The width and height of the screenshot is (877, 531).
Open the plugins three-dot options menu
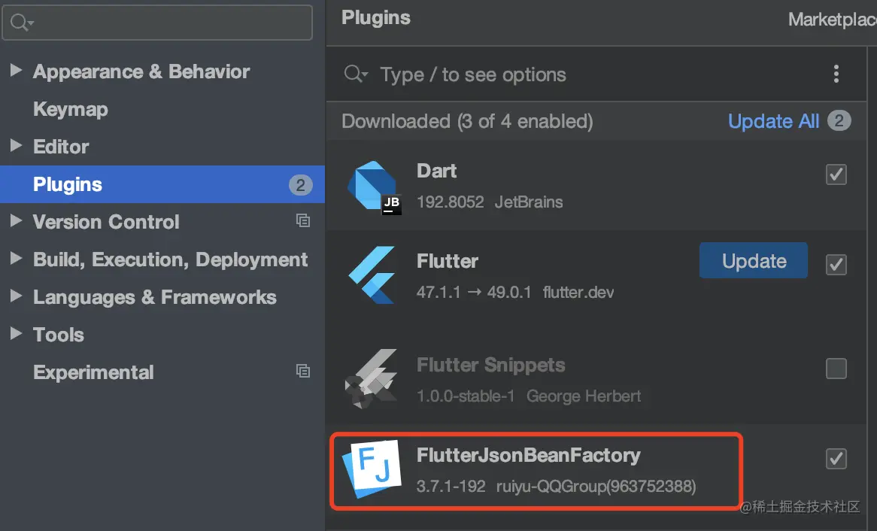click(x=836, y=74)
